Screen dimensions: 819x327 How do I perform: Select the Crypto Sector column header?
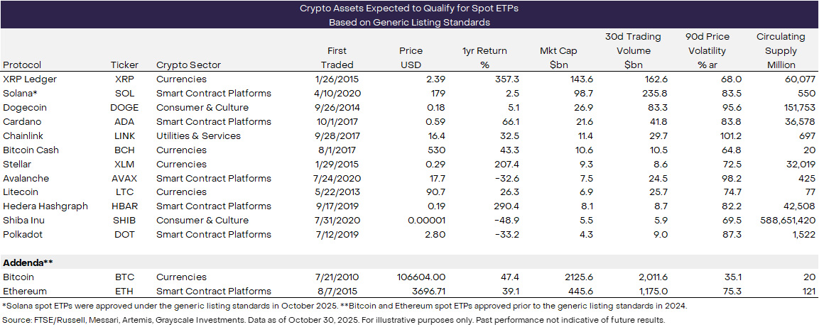click(x=188, y=65)
